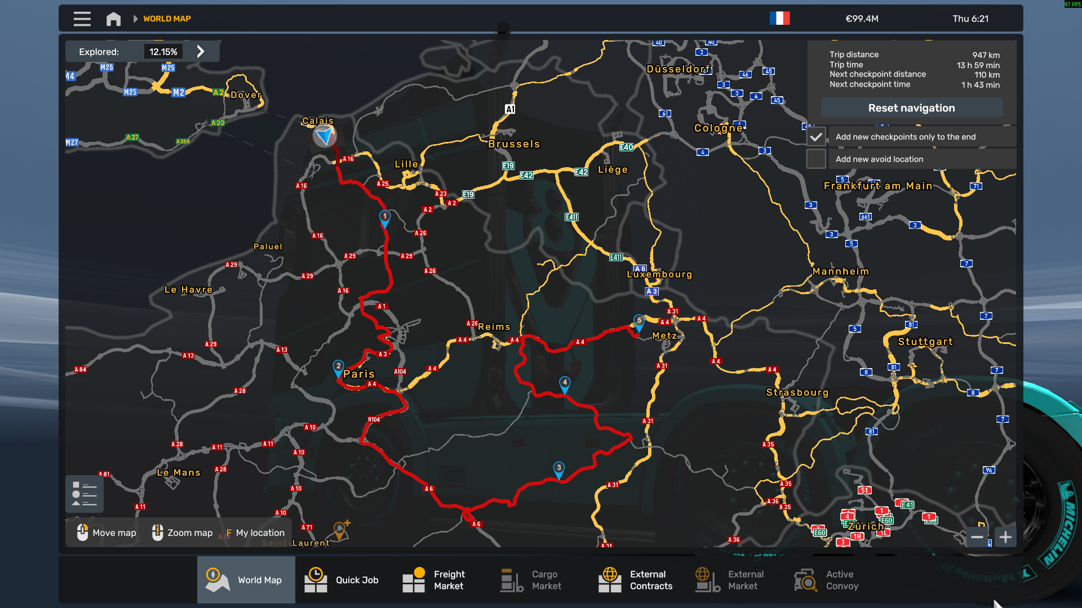
Task: Click the Trip distance 947 km value
Action: 986,55
